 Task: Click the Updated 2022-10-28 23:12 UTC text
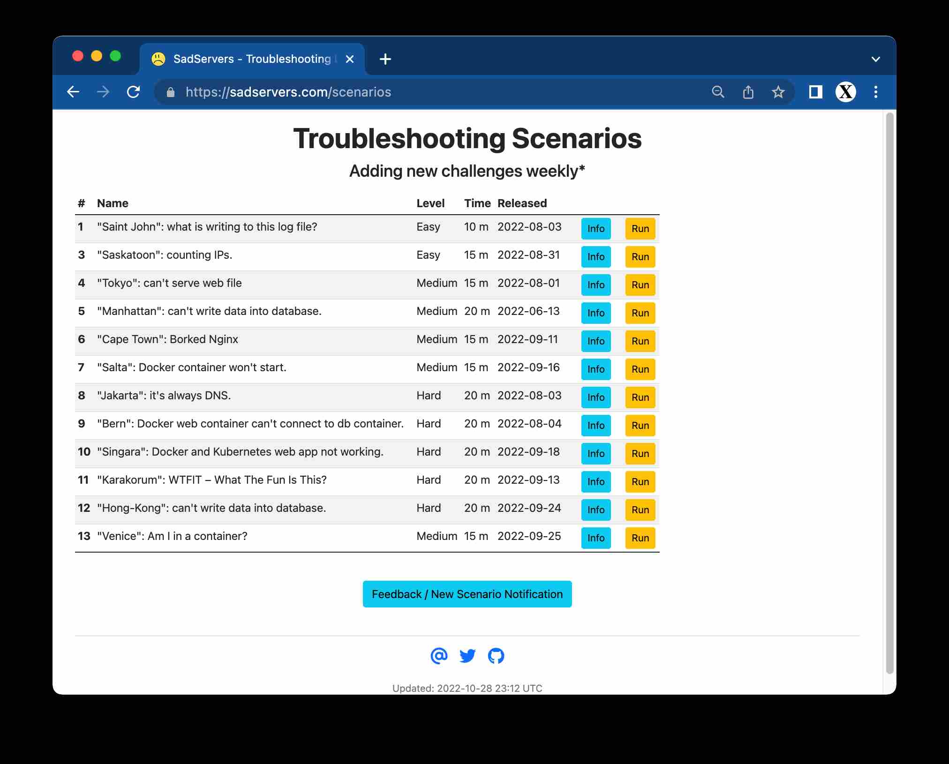pyautogui.click(x=467, y=688)
